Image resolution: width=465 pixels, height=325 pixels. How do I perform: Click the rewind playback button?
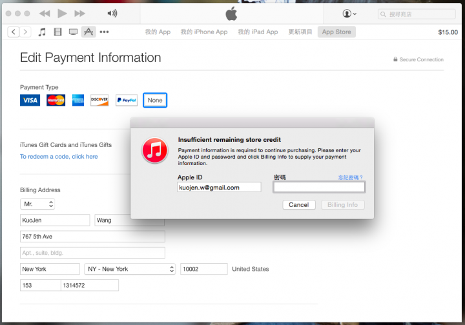45,14
